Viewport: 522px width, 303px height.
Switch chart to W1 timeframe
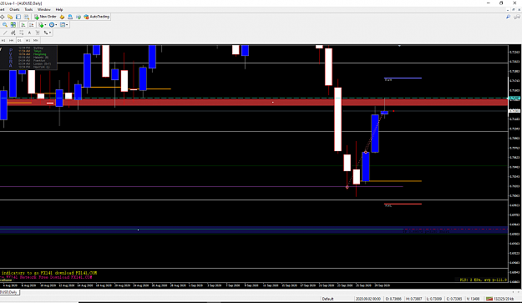[x=28, y=40]
